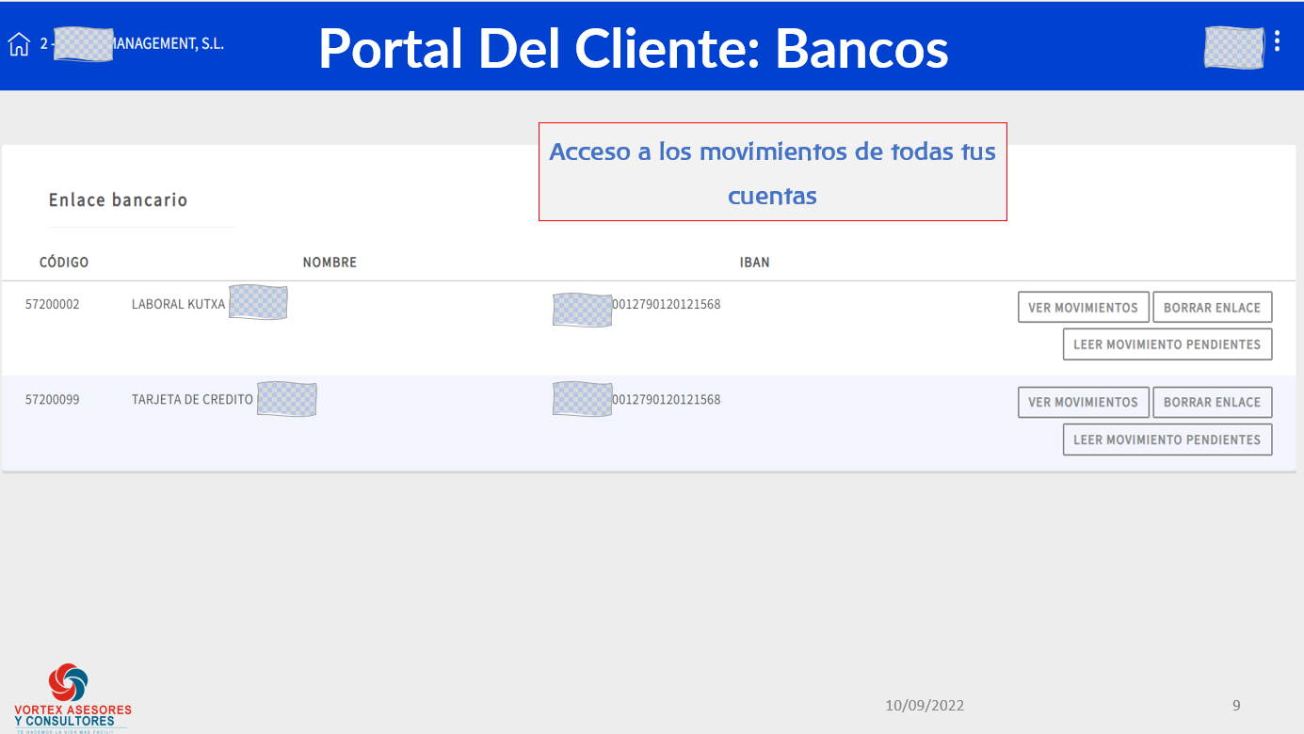The height and width of the screenshot is (734, 1304).
Task: Click the IBAN column header
Action: click(754, 263)
